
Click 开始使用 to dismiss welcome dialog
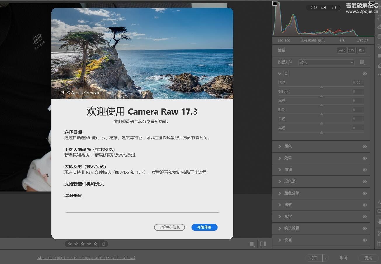tap(204, 227)
